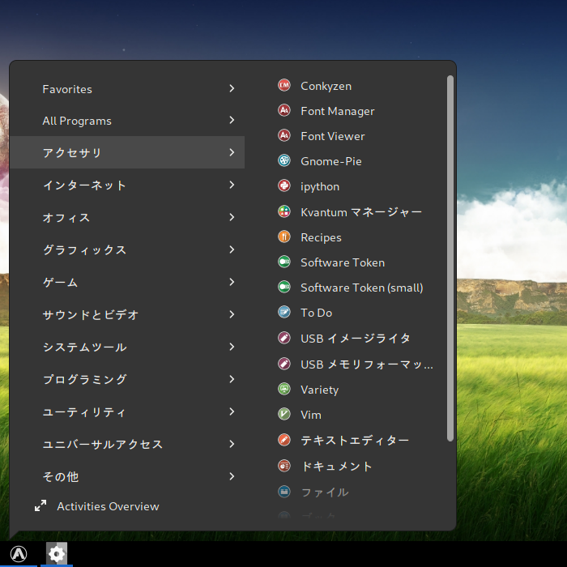Select the ゲーム category label

coord(61,282)
